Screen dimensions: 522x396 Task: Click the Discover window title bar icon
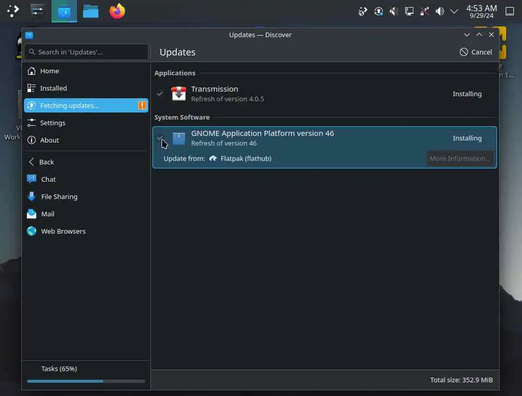[29, 35]
